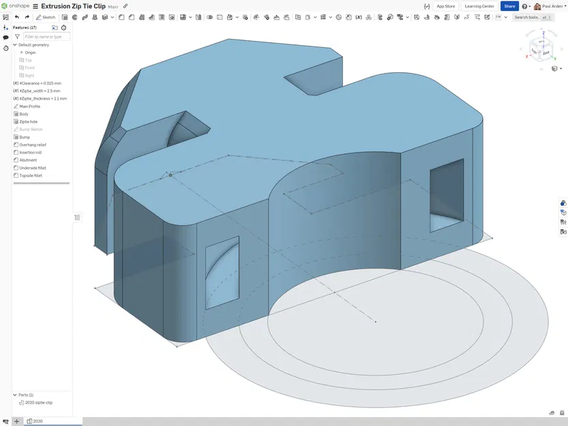
Task: Select the Extrude tool
Action: pyautogui.click(x=65, y=17)
